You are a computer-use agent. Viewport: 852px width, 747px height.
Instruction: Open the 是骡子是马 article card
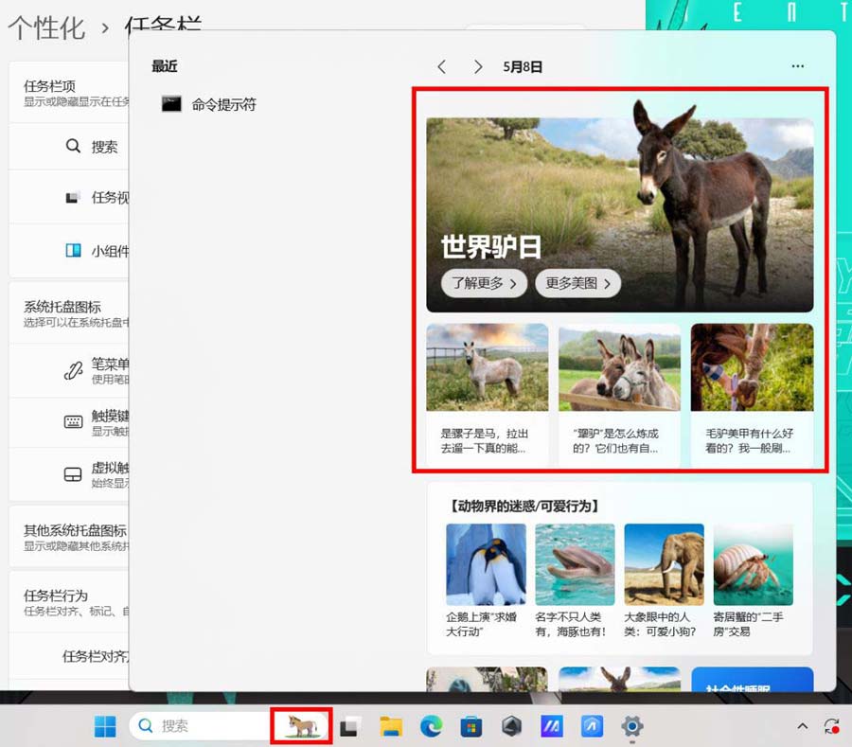point(487,393)
